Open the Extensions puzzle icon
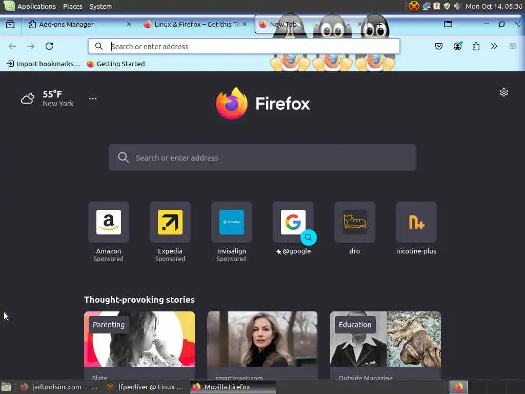The height and width of the screenshot is (394, 525). point(476,46)
